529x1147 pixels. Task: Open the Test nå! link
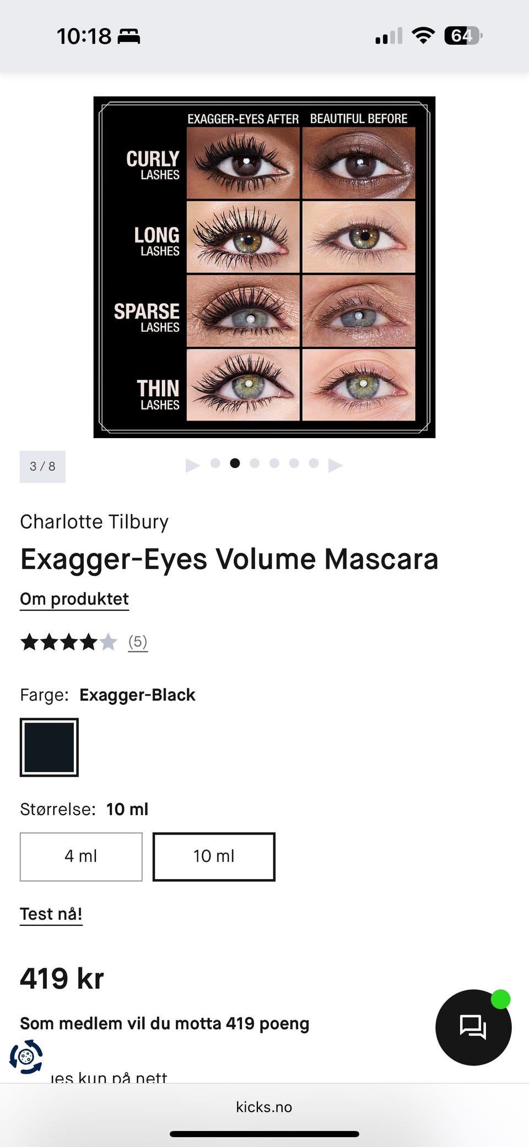pos(51,914)
